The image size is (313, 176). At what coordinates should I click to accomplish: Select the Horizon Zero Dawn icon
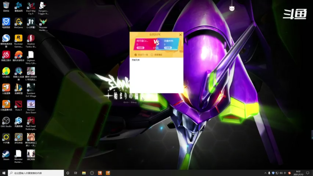pos(31,107)
